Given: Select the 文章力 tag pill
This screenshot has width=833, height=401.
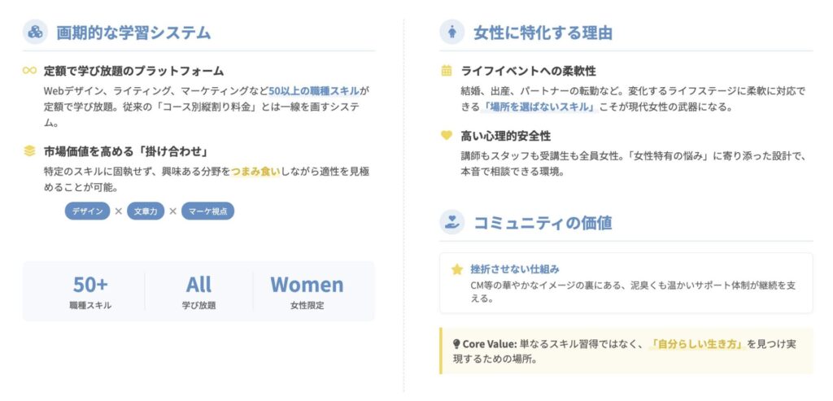Looking at the screenshot, I should [146, 211].
